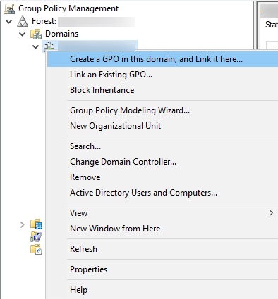
Task: Toggle Block Inheritance in the context menu
Action: [x=162, y=90]
